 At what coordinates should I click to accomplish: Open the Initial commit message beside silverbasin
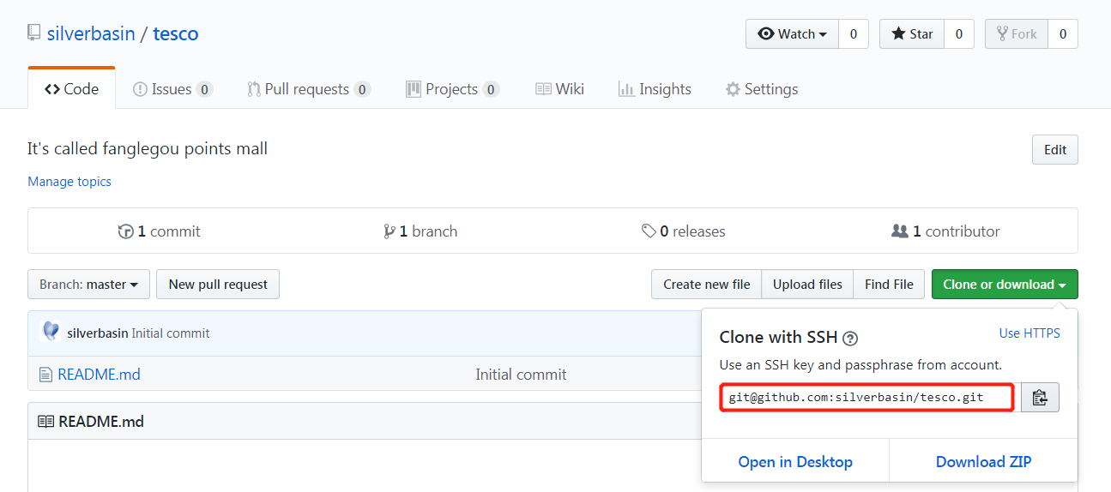pyautogui.click(x=171, y=333)
